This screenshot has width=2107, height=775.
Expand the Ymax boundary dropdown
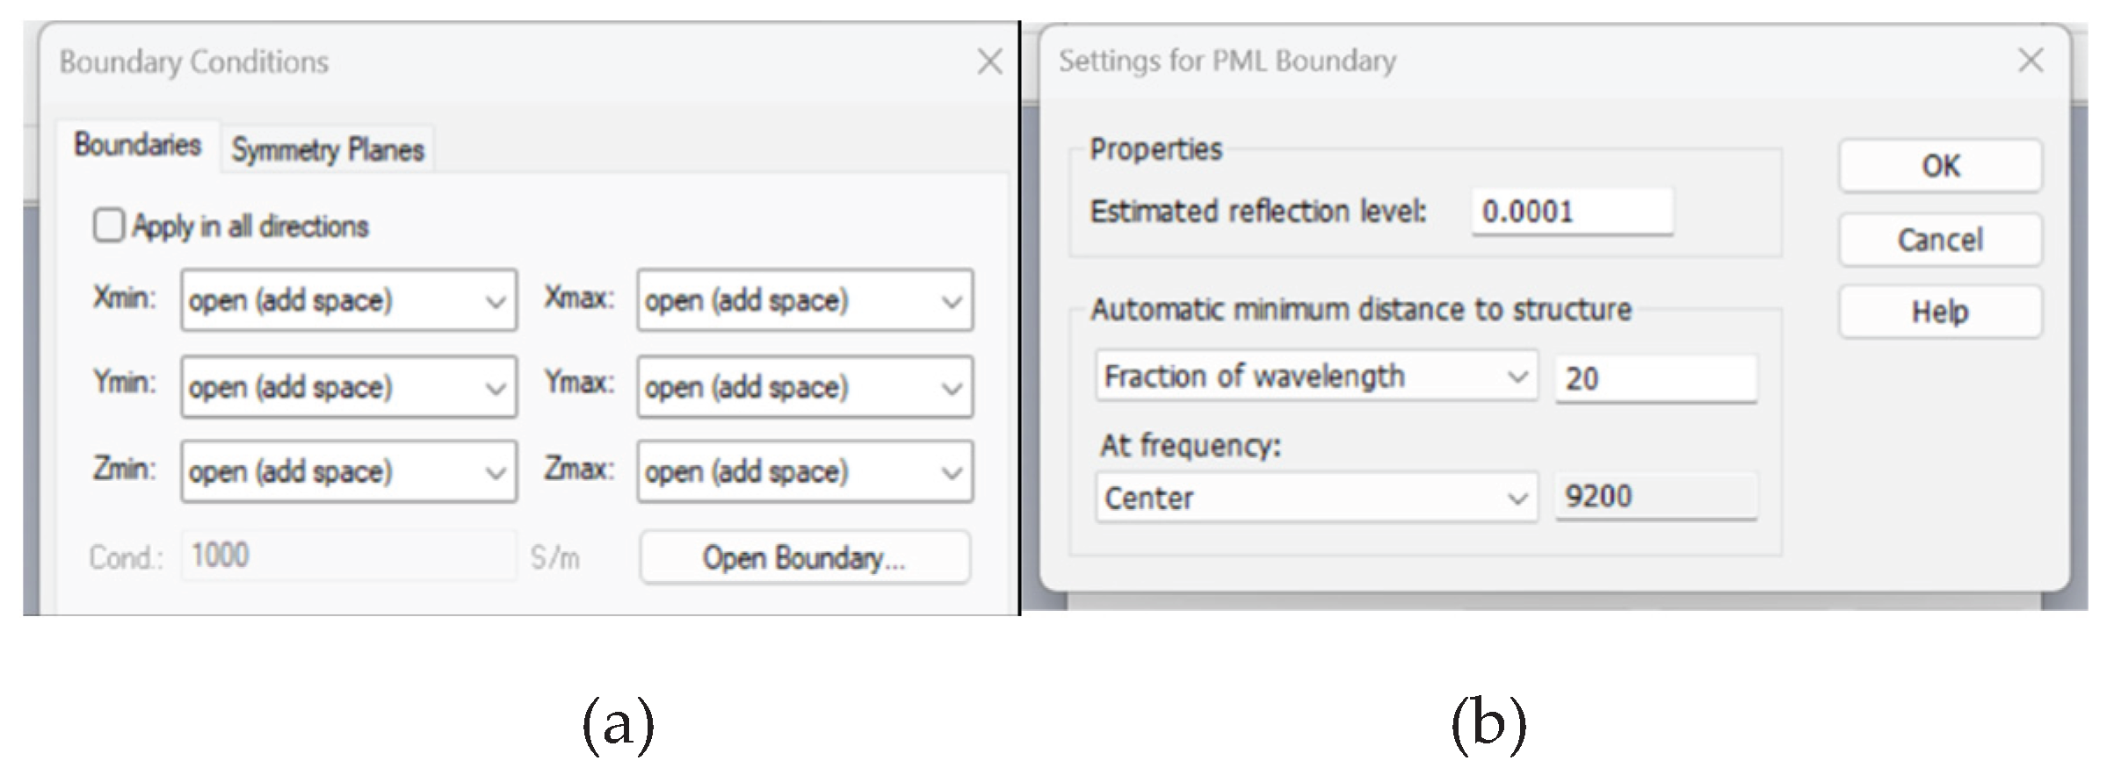pyautogui.click(x=804, y=386)
